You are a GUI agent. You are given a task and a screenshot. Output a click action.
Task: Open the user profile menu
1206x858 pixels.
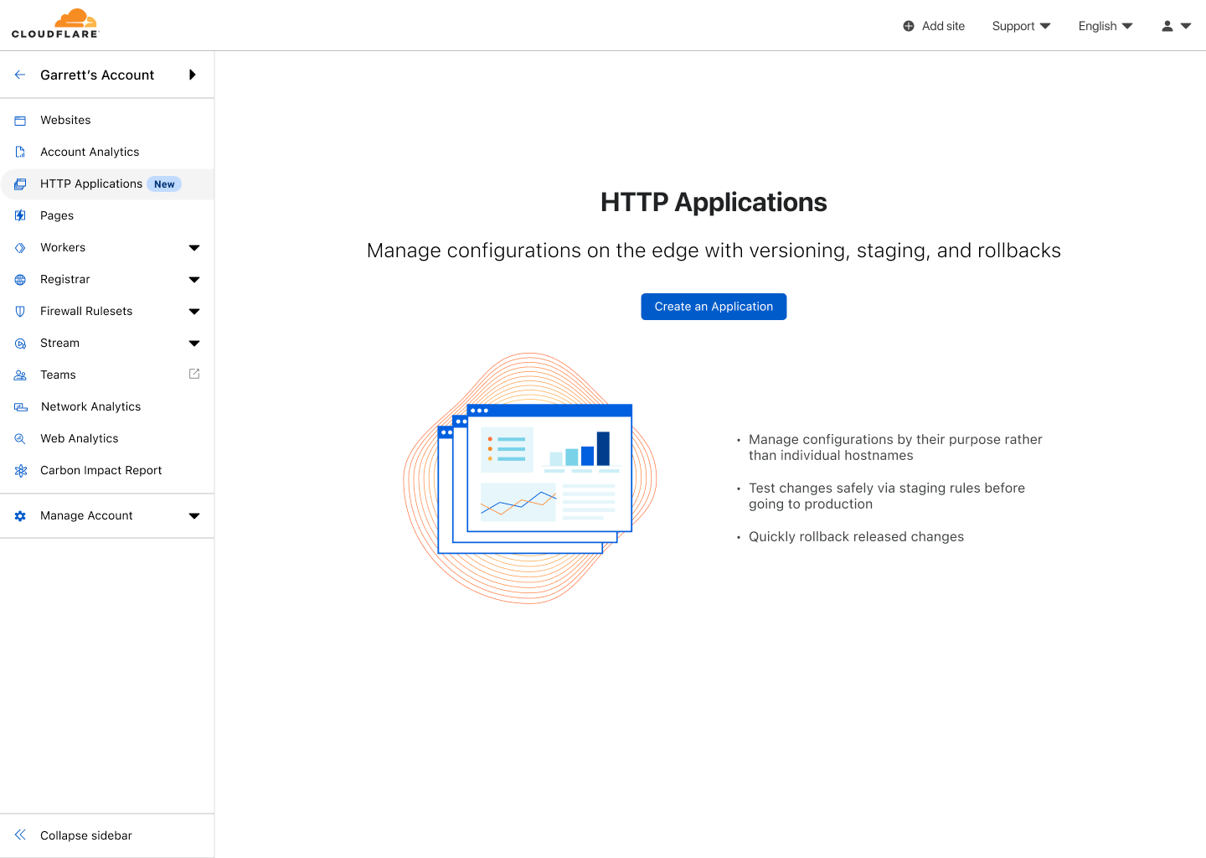pyautogui.click(x=1176, y=26)
